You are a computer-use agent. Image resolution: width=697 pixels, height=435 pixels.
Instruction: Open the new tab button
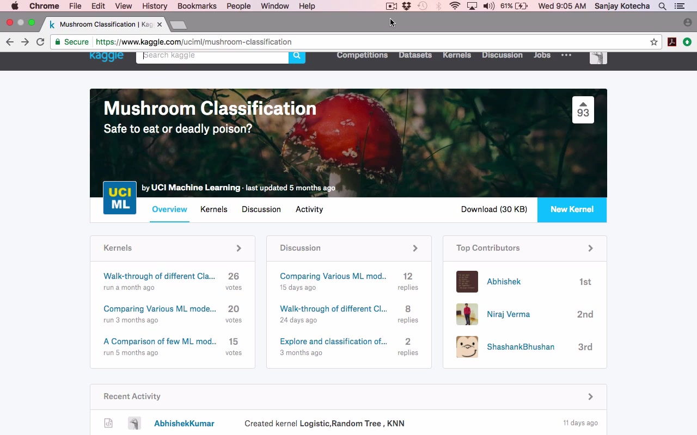click(x=178, y=25)
